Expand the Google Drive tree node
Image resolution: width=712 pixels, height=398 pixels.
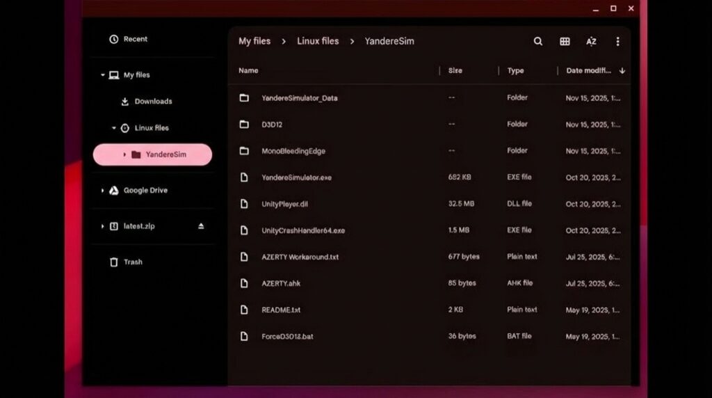coord(103,191)
